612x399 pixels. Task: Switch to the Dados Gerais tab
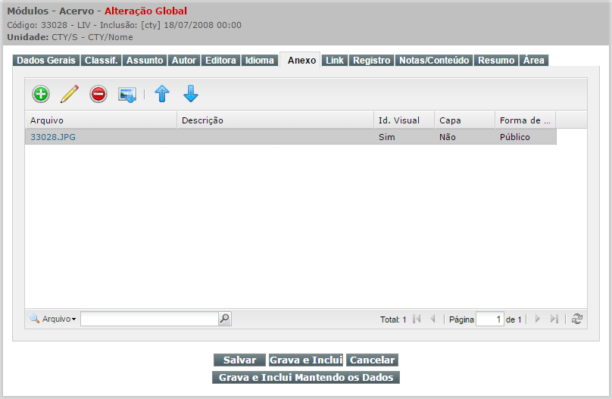coord(46,61)
